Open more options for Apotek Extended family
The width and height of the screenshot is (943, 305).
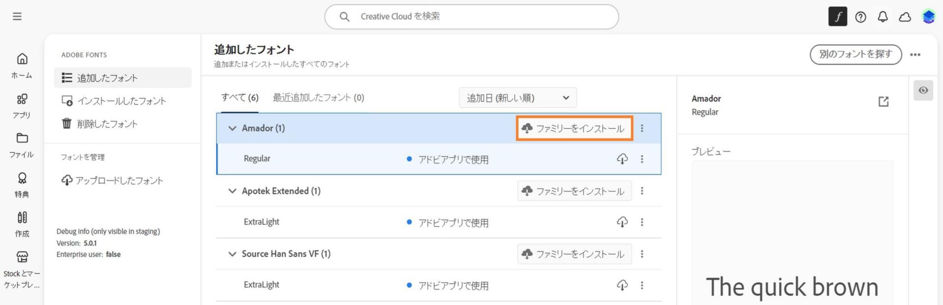642,191
